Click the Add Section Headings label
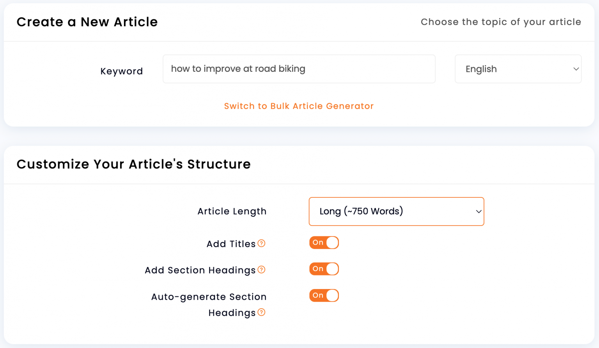The height and width of the screenshot is (348, 599). pos(200,270)
